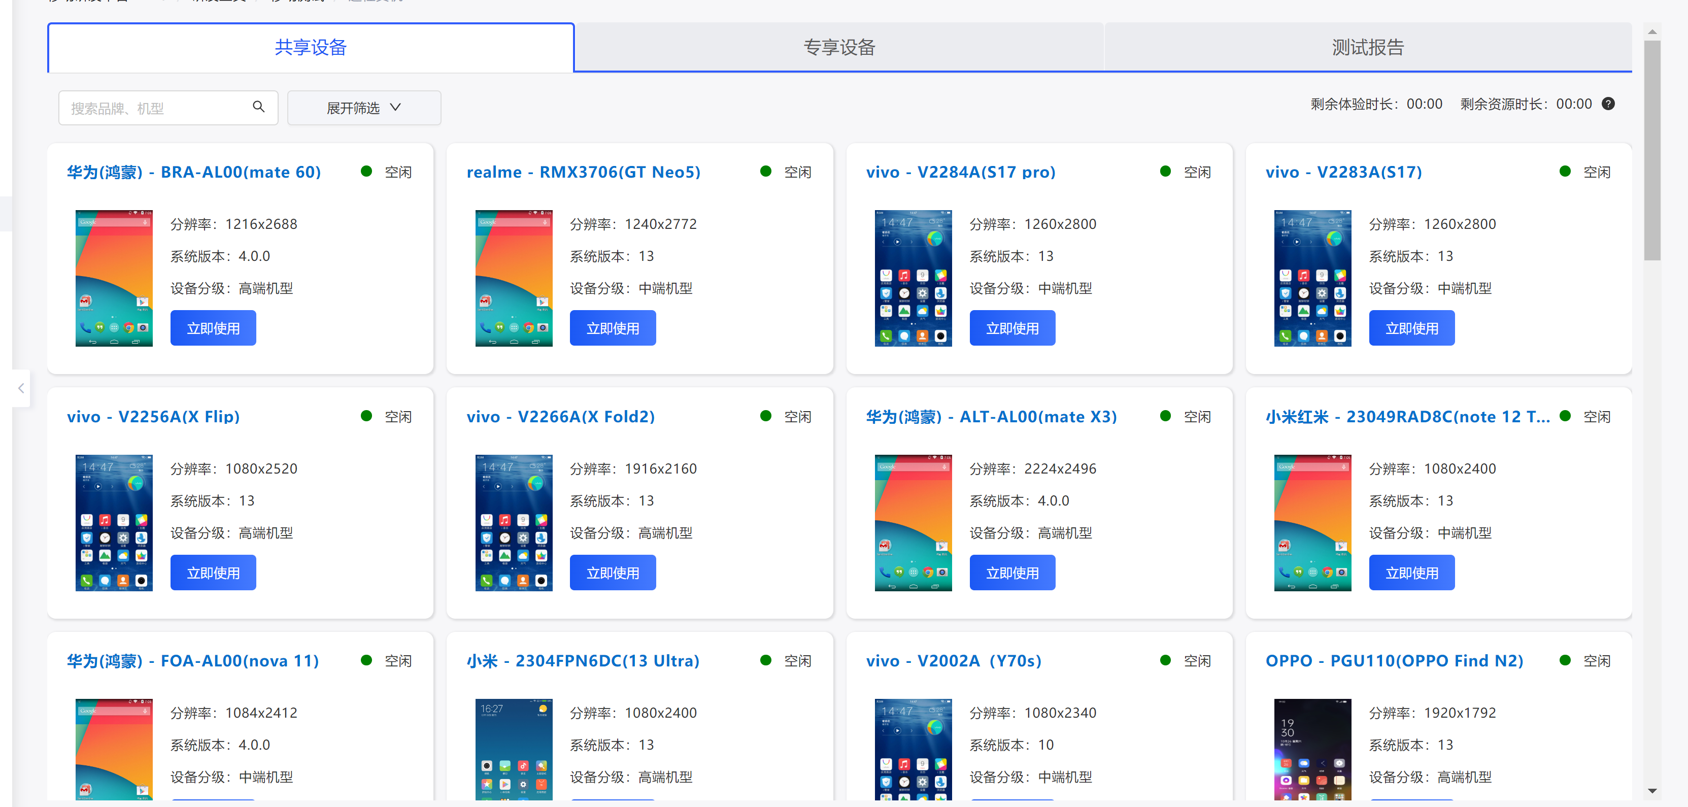This screenshot has width=1688, height=807.
Task: Click green status dot on OPPO Find N2 card
Action: pos(1565,660)
